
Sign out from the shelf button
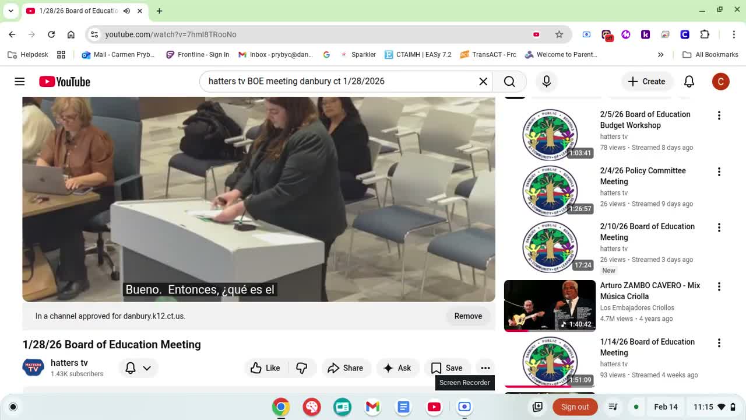tap(575, 407)
